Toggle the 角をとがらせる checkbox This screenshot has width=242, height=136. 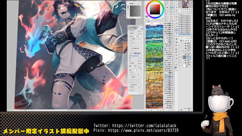point(130,85)
